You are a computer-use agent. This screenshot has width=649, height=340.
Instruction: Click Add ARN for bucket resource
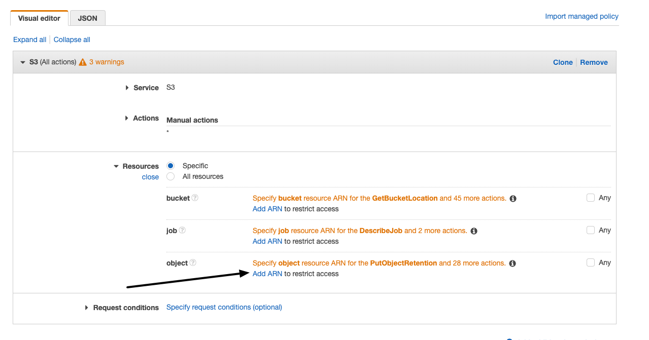267,209
